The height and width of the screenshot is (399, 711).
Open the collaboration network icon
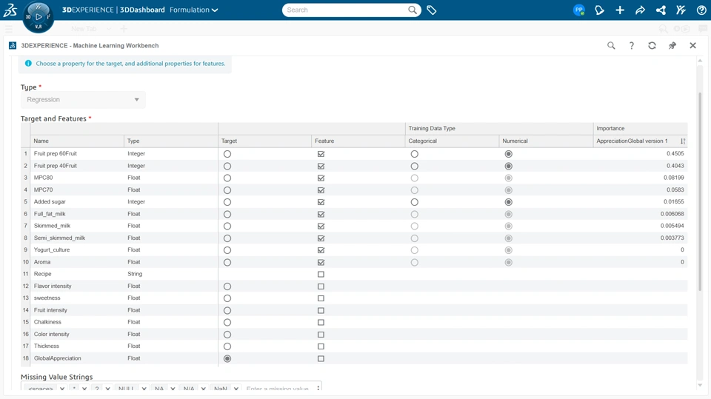pyautogui.click(x=661, y=10)
